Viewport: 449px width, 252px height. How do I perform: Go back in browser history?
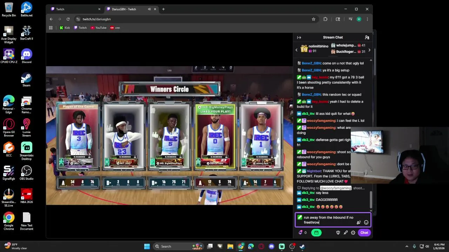pyautogui.click(x=51, y=19)
